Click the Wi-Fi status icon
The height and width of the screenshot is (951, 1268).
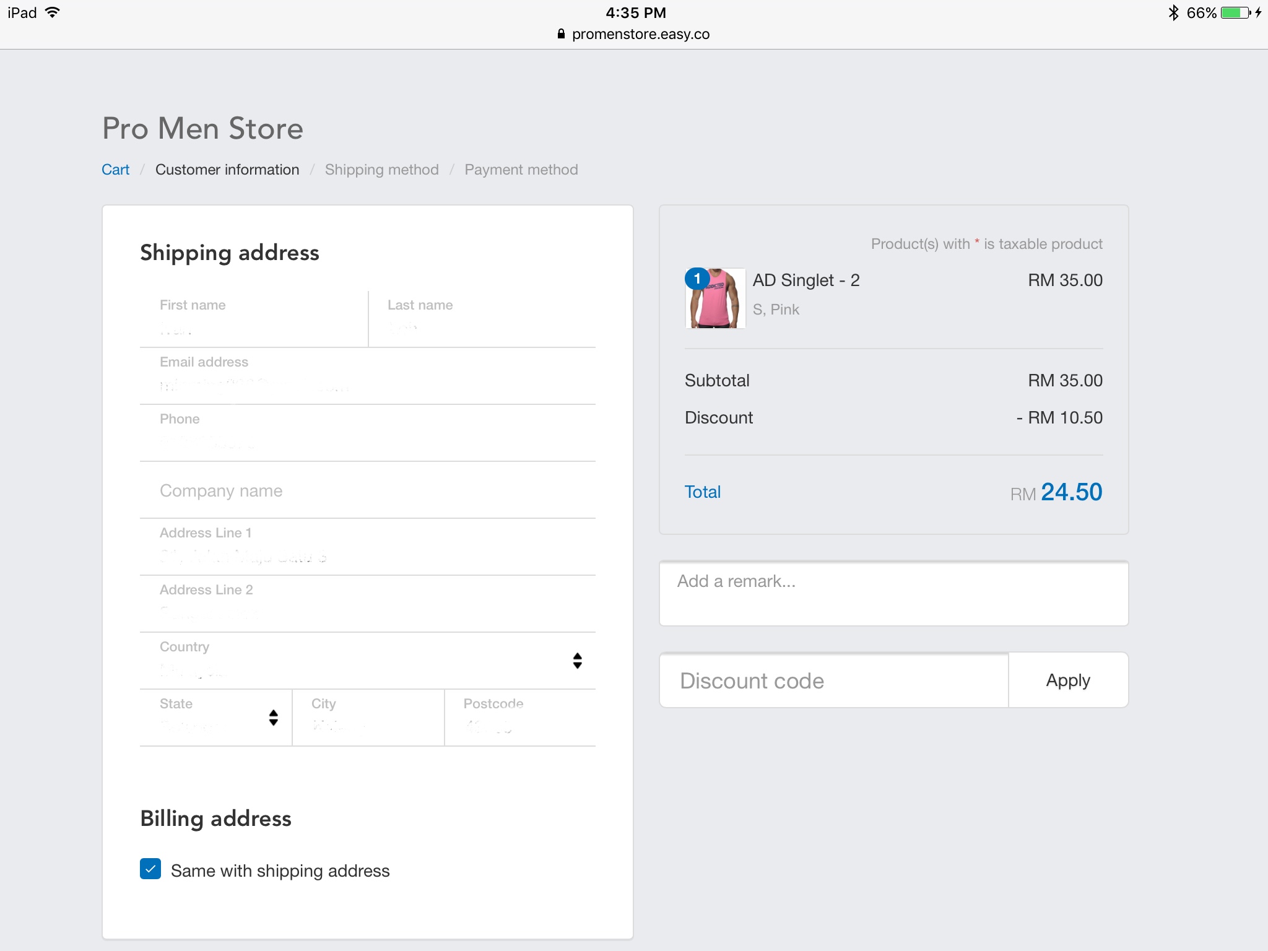[53, 12]
